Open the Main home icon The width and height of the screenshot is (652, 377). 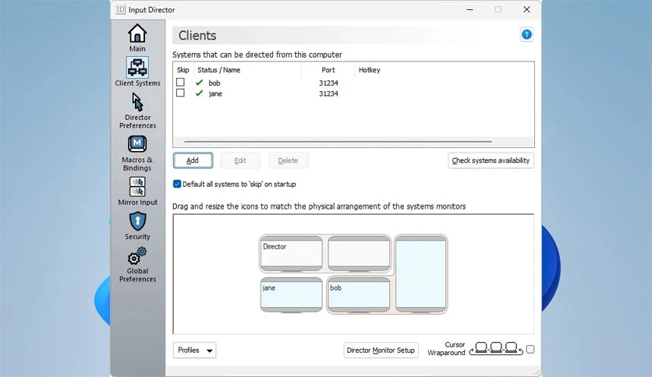pyautogui.click(x=137, y=33)
